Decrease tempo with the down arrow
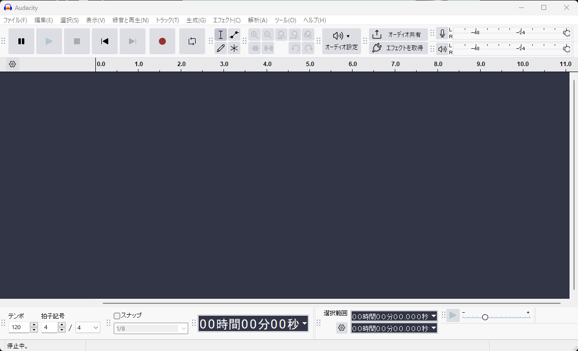578x351 pixels. point(34,330)
